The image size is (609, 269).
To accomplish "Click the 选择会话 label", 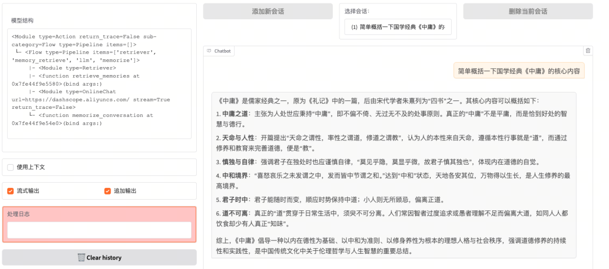I will pyautogui.click(x=357, y=11).
